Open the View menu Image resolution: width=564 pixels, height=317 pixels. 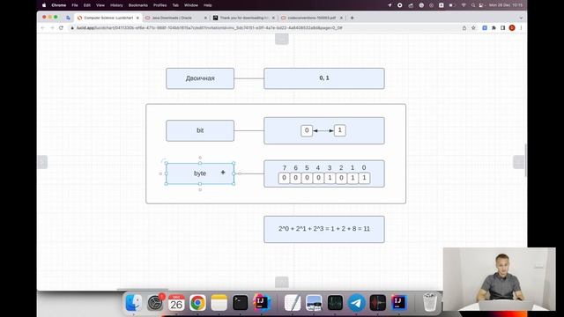tap(100, 5)
